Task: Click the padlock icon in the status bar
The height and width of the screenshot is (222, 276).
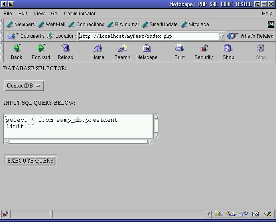Action: pyautogui.click(x=5, y=214)
